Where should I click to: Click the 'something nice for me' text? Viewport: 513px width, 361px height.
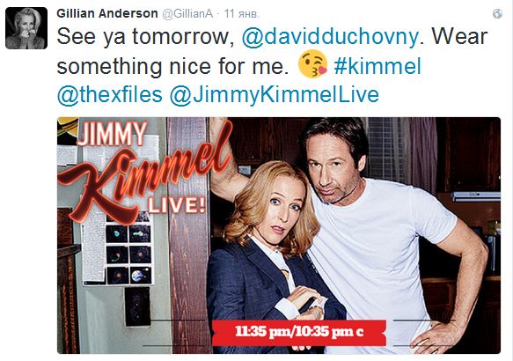172,66
